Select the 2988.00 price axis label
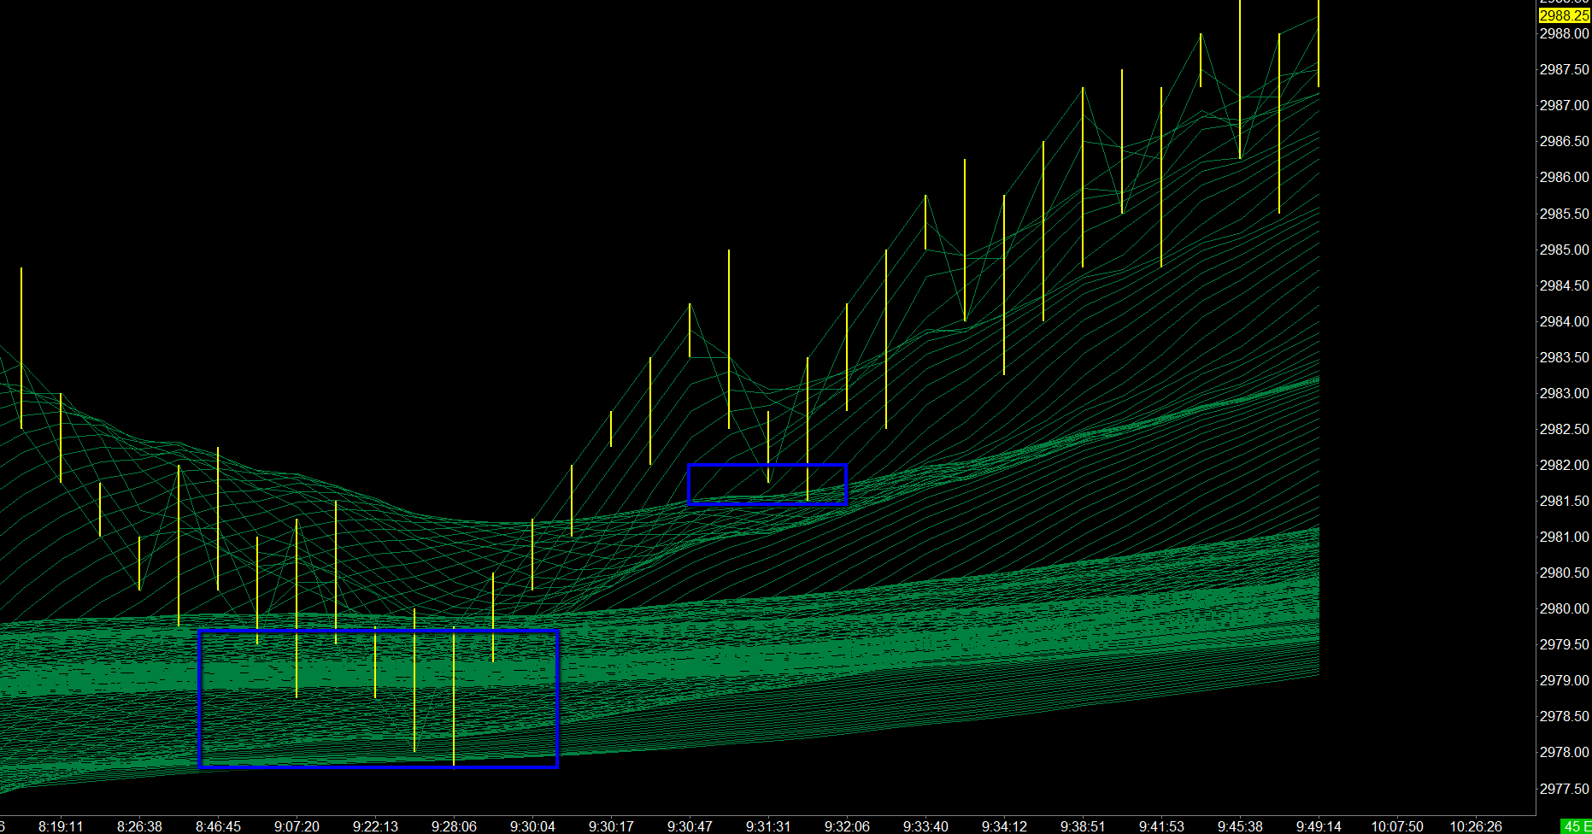1592x834 pixels. pyautogui.click(x=1564, y=33)
